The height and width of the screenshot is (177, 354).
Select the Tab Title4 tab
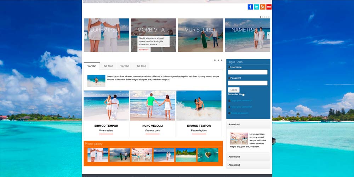[141, 66]
